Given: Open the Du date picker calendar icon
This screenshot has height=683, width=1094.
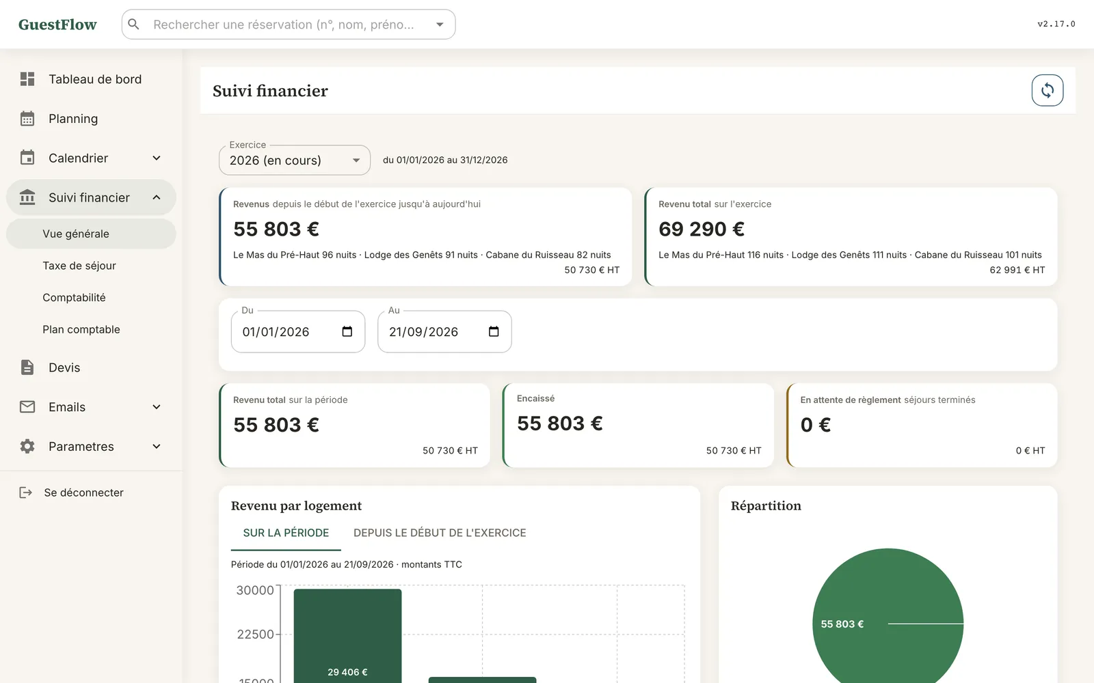Looking at the screenshot, I should point(347,332).
